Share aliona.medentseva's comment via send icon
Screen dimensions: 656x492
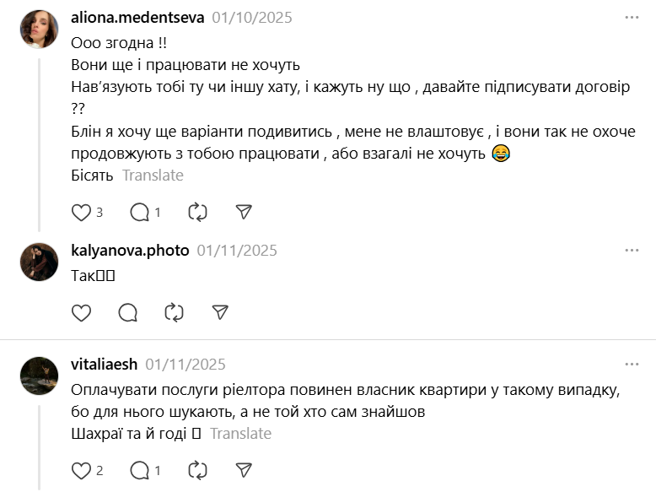click(x=244, y=213)
